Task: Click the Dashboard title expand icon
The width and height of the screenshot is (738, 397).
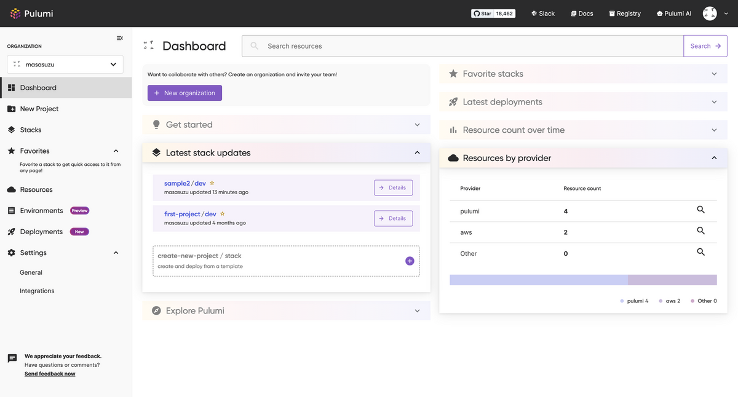Action: coord(149,45)
